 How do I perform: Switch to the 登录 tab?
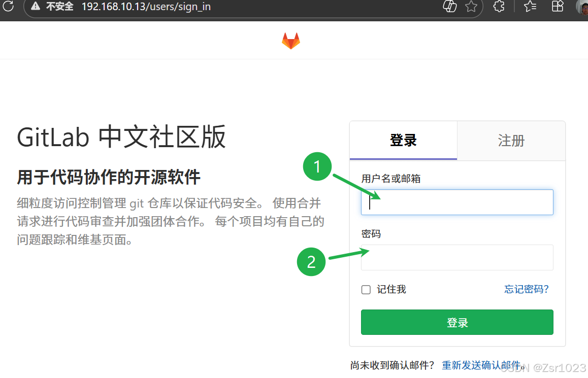(x=403, y=141)
